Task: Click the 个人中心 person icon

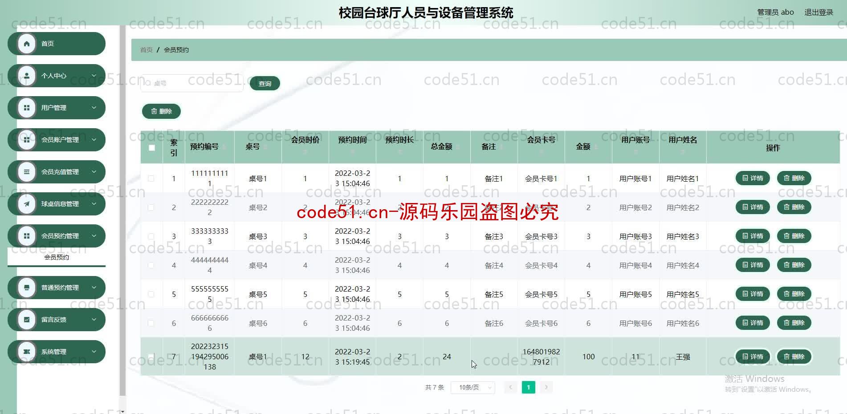Action: [x=27, y=76]
